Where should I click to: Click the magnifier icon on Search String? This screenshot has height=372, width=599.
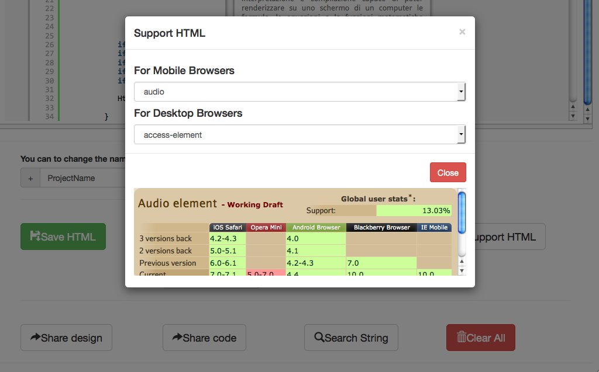pos(319,337)
